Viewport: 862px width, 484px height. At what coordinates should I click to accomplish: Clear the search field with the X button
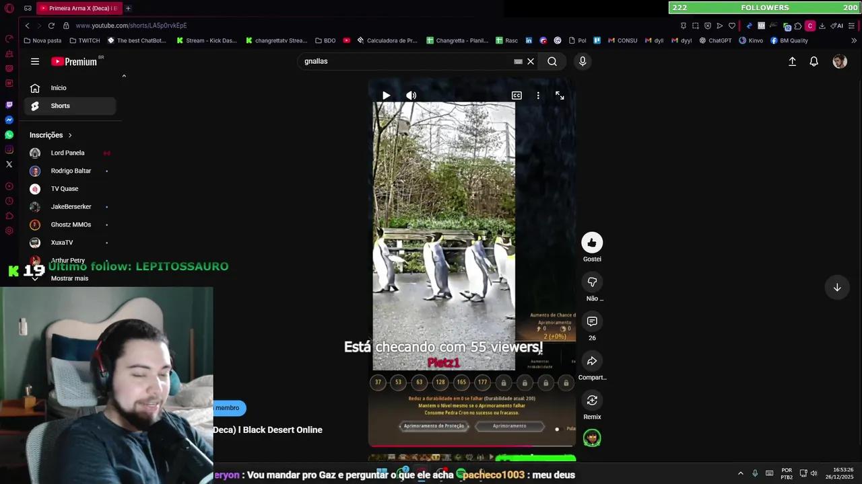tap(530, 61)
